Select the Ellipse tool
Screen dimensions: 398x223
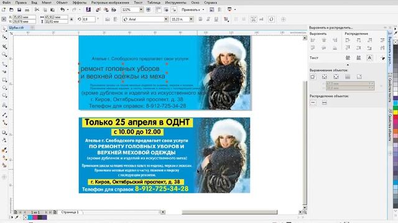[x=4, y=88]
